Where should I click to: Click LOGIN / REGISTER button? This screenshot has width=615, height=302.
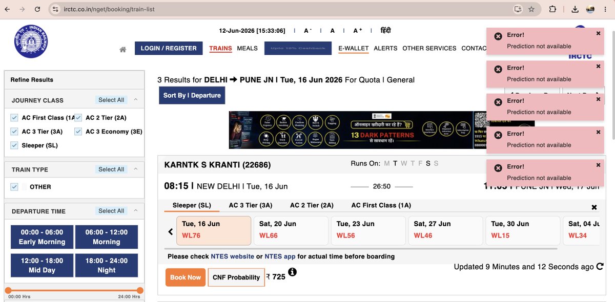tap(169, 48)
